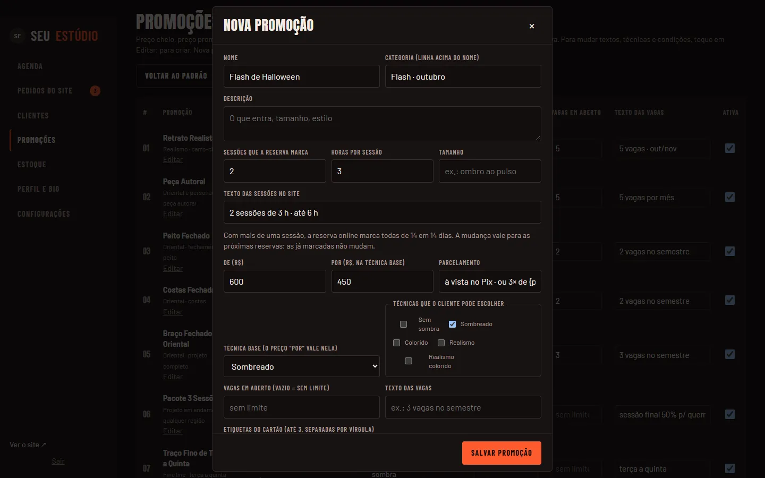Click the Pedidos do Site notification badge
765x478 pixels.
coord(95,91)
